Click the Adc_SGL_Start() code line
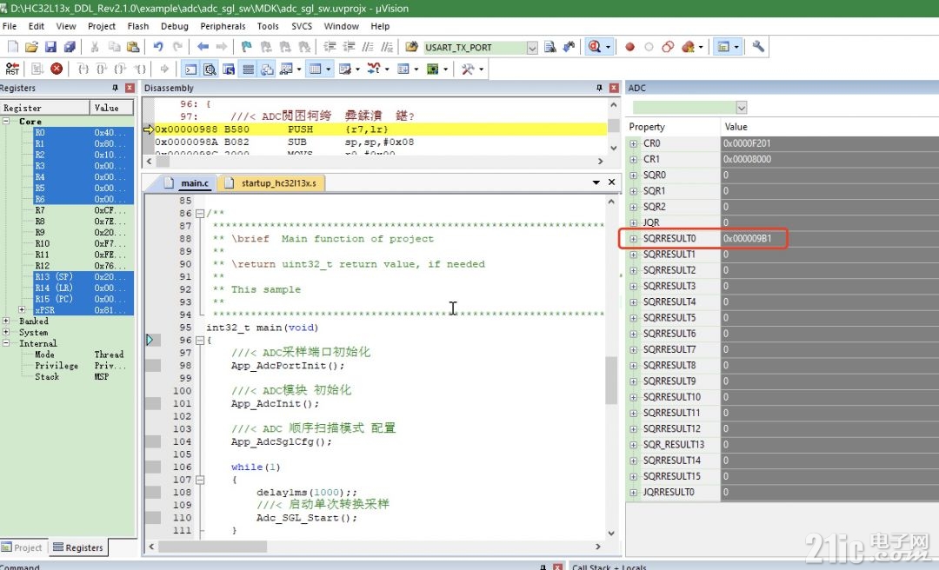This screenshot has height=570, width=939. coord(307,518)
